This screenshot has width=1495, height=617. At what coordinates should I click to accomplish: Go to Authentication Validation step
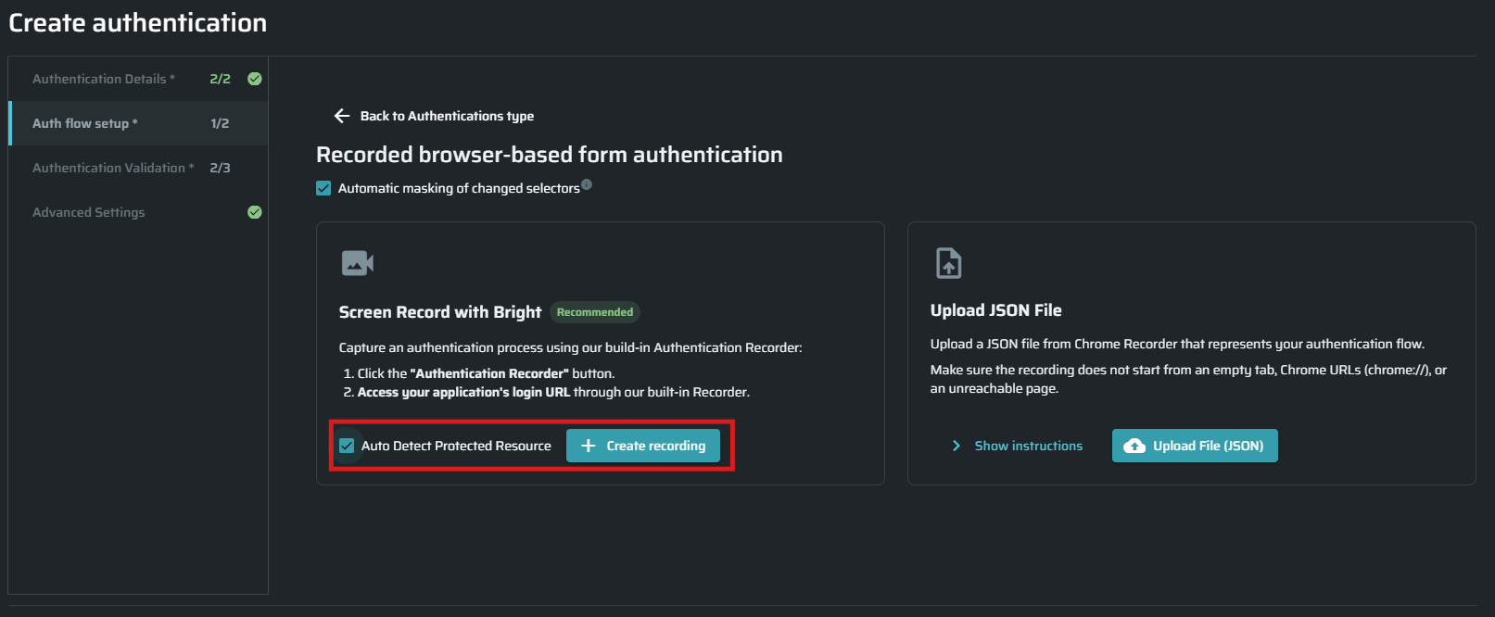click(138, 168)
